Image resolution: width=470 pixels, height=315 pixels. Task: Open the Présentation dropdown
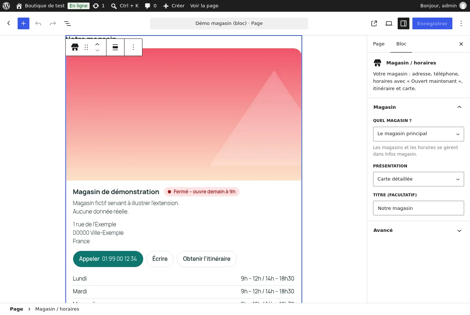point(419,179)
